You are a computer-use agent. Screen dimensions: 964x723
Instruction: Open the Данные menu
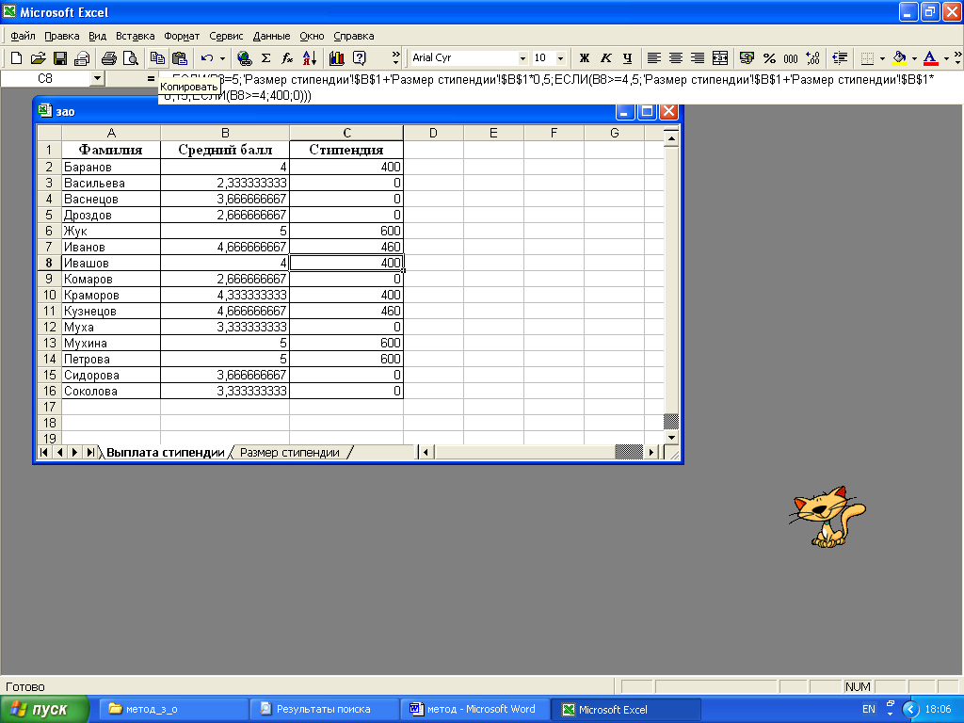coord(271,36)
